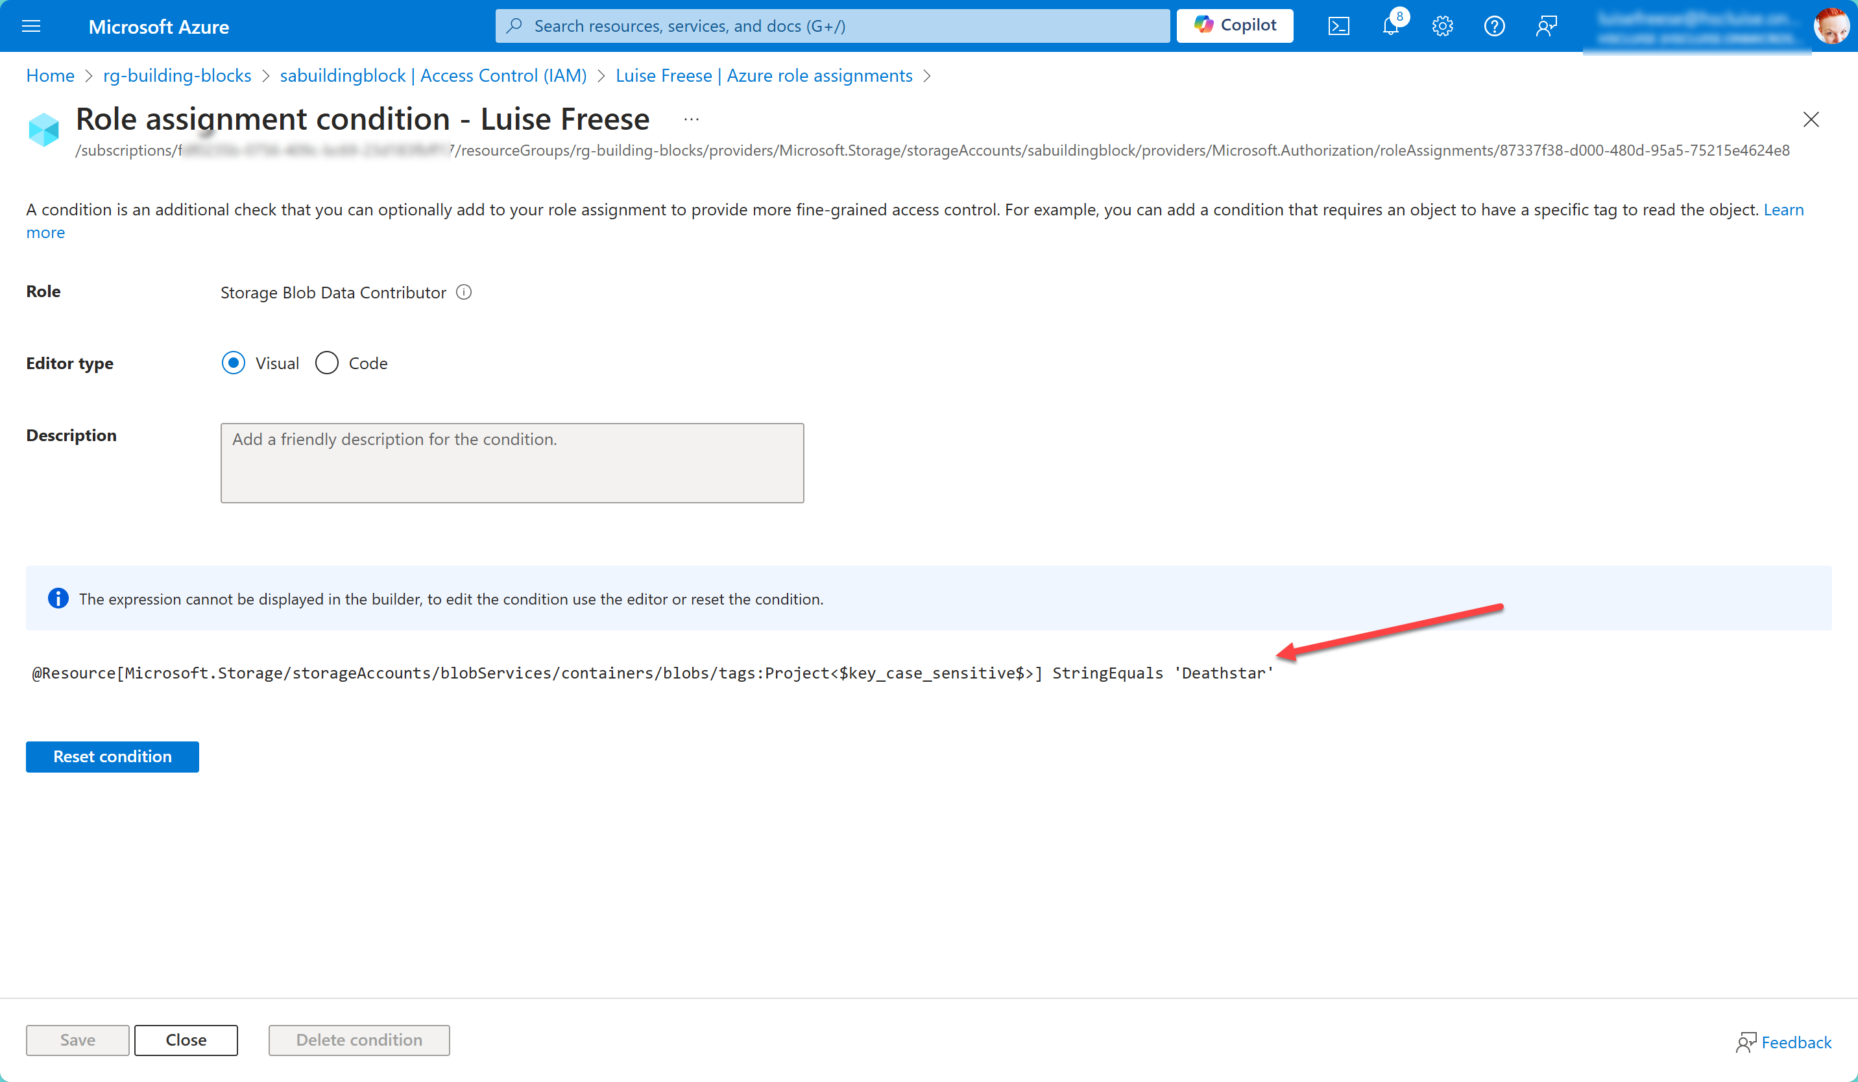Click the Description text area
The width and height of the screenshot is (1858, 1082).
point(513,463)
